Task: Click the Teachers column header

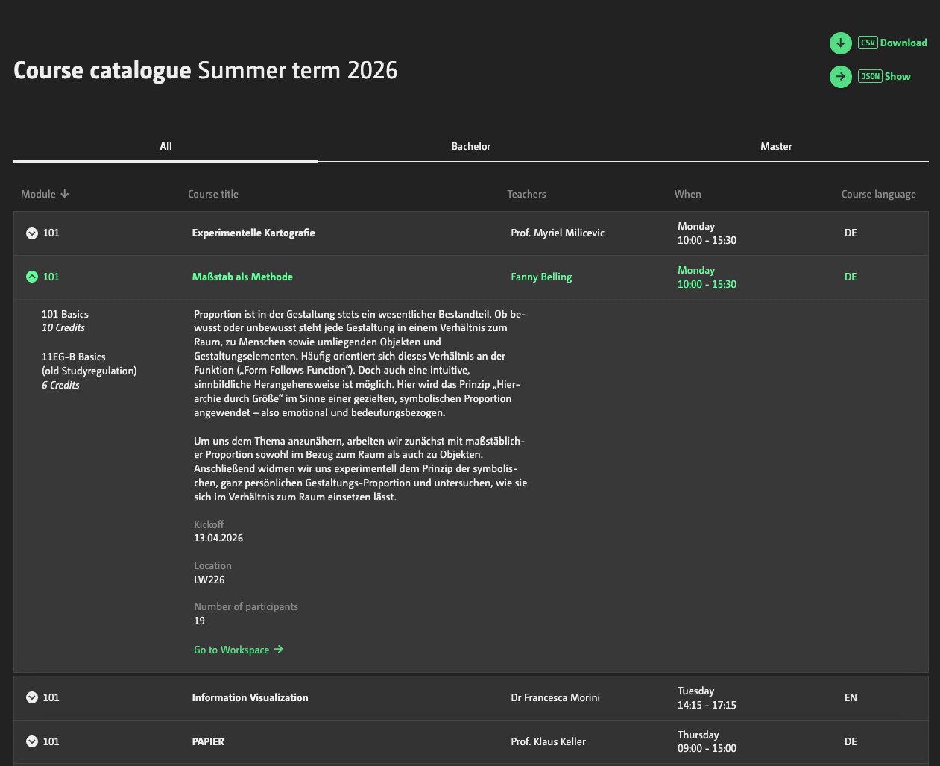Action: 526,194
